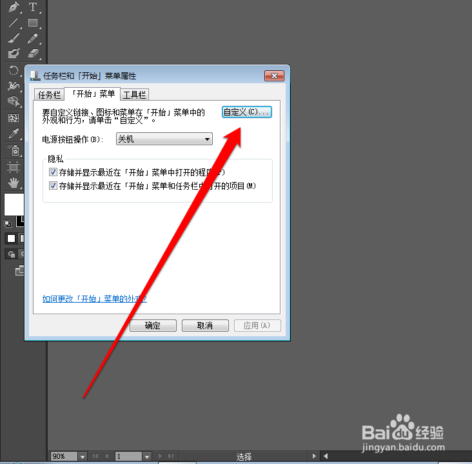Select the Artboard tool
The height and width of the screenshot is (464, 472).
14,167
